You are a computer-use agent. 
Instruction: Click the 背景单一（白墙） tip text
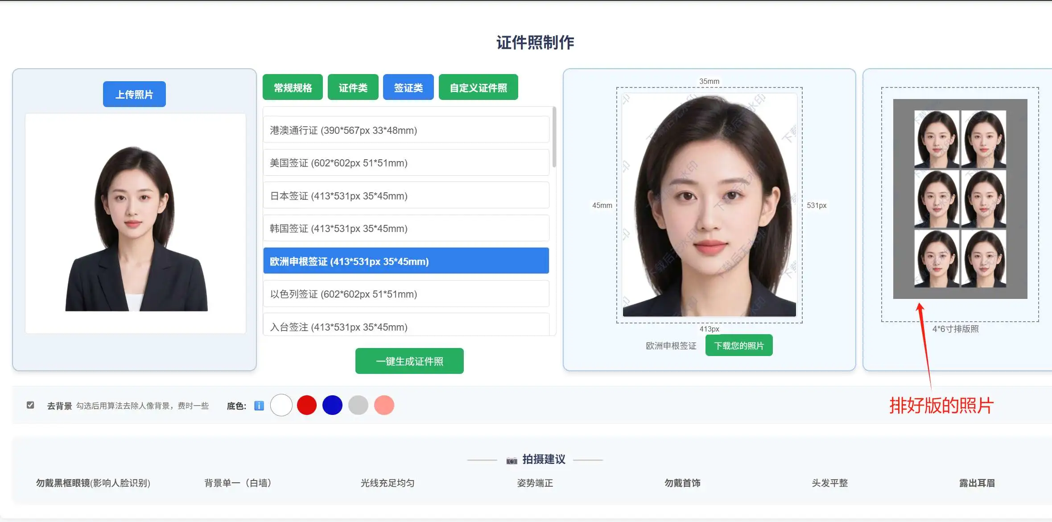pyautogui.click(x=238, y=483)
